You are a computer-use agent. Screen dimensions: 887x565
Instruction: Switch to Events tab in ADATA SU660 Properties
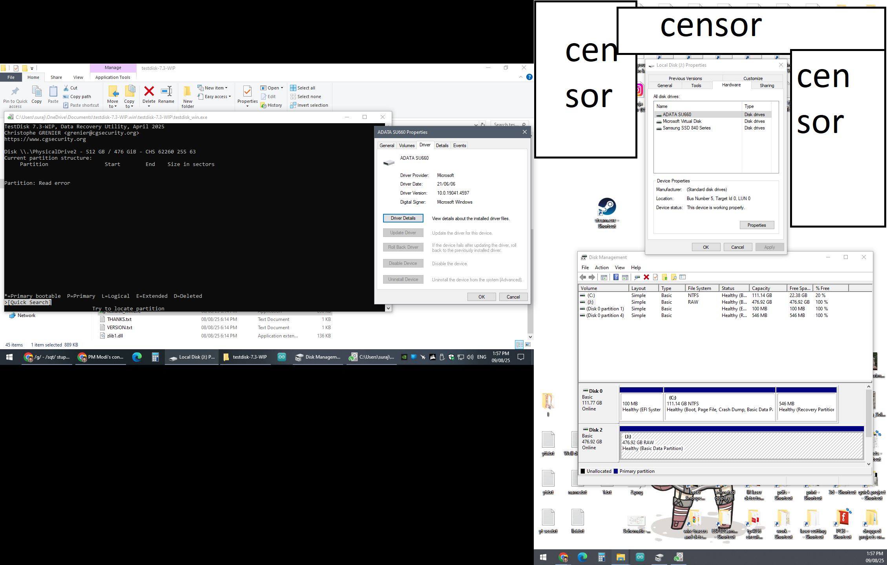(460, 146)
